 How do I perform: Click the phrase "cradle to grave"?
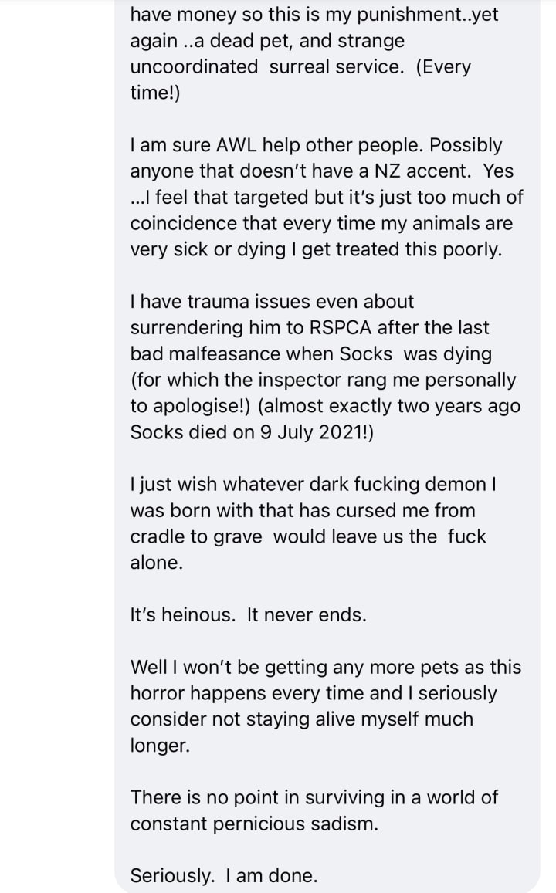click(196, 536)
